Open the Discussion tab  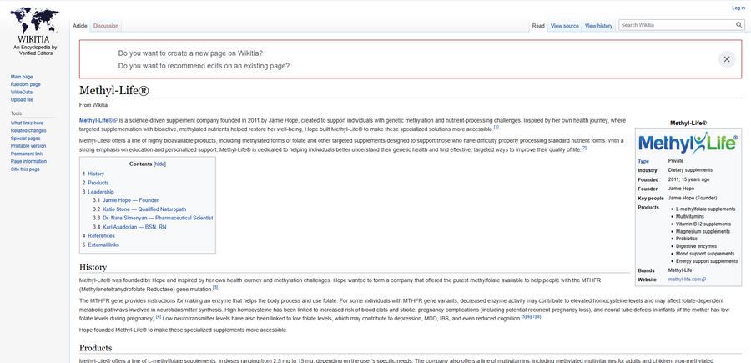[x=106, y=26]
